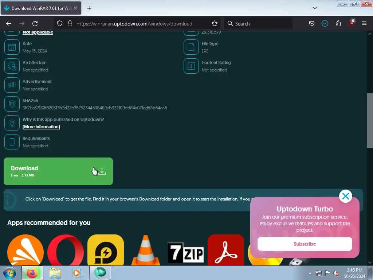Focus the Firefox Search box
The image size is (373, 280).
258,24
